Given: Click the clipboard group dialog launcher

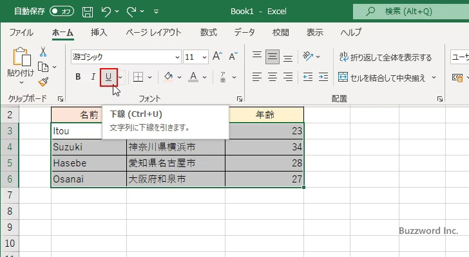Looking at the screenshot, I should click(61, 99).
